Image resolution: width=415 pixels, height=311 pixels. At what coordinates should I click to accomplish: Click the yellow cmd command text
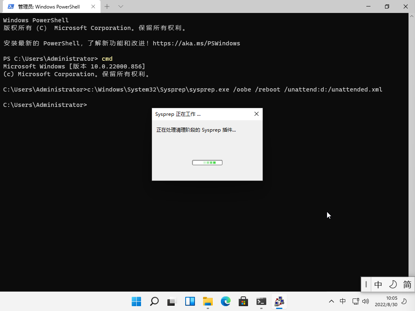point(107,59)
